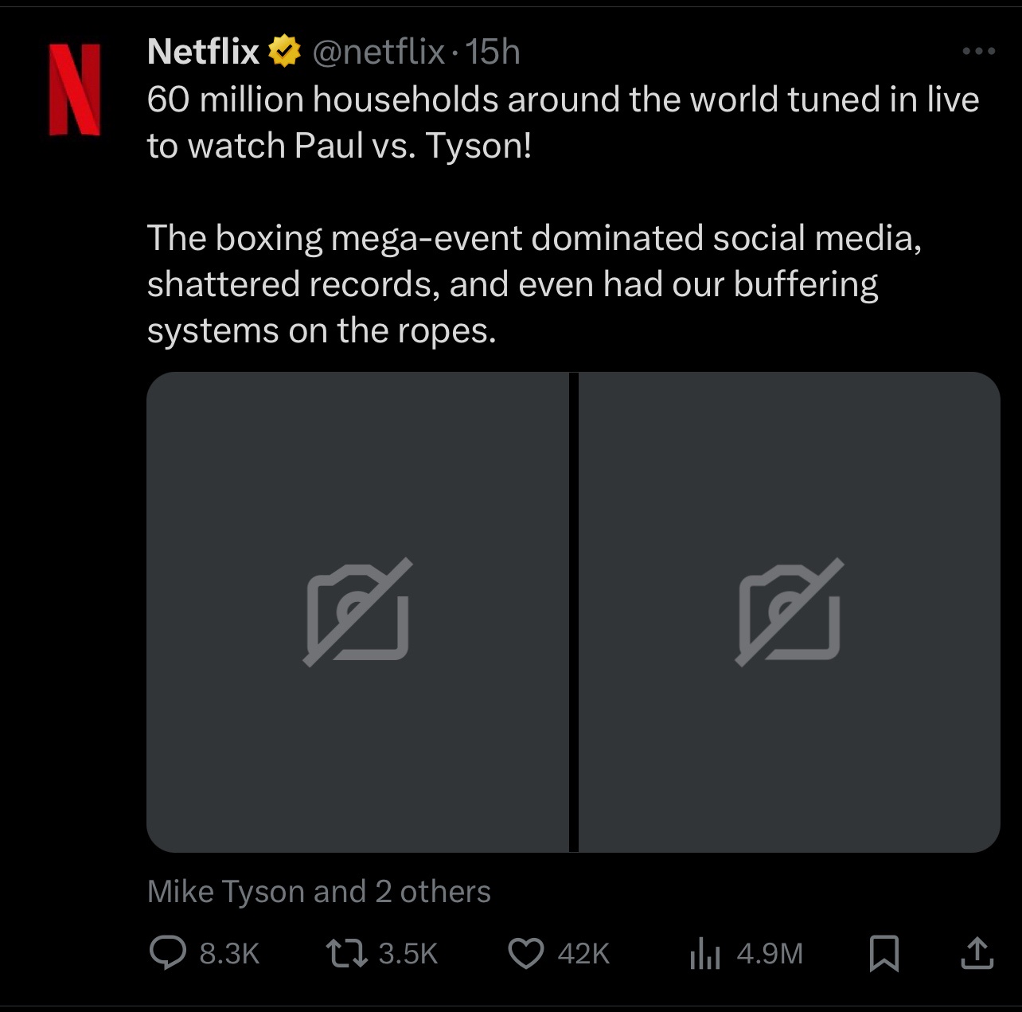
Task: Click the 42K likes count
Action: 583,953
